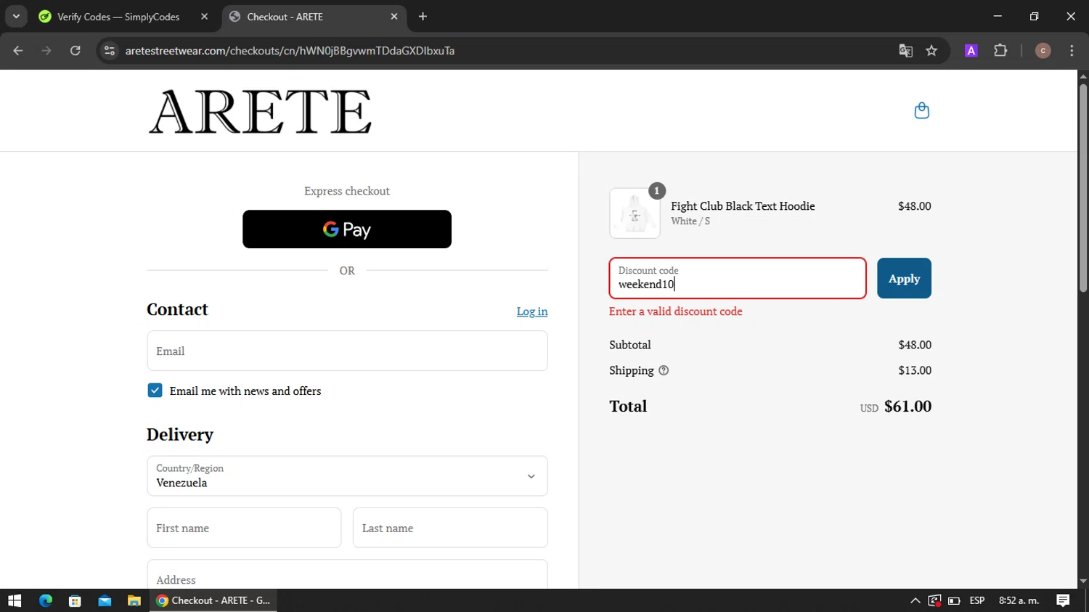Click the $13.00 shipping cost
This screenshot has width=1089, height=612.
click(x=915, y=370)
